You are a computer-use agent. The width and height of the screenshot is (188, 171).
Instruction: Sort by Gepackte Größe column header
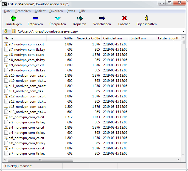[x=88, y=38]
